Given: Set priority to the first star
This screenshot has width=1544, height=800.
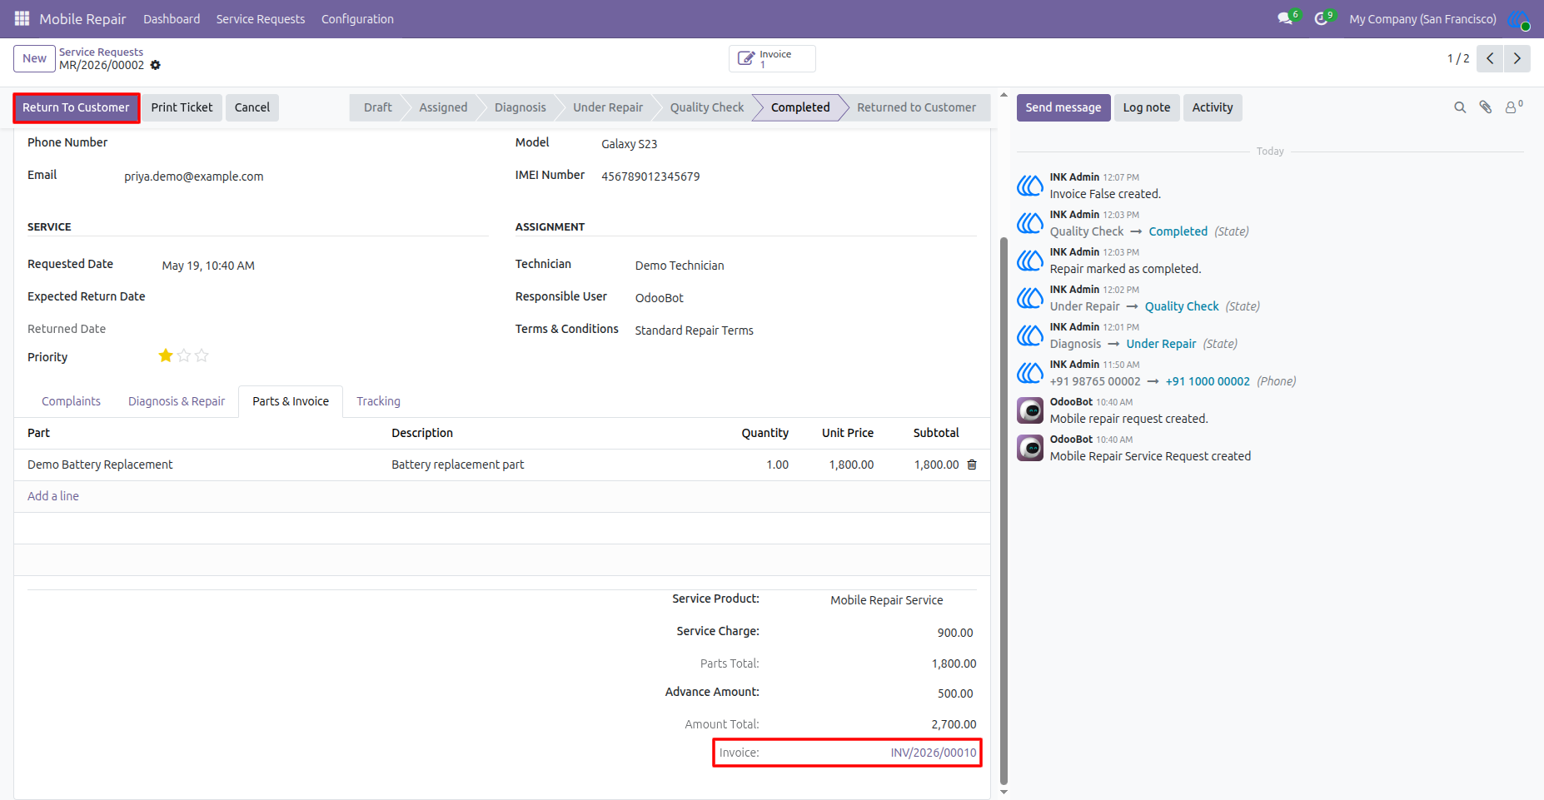Looking at the screenshot, I should tap(166, 355).
